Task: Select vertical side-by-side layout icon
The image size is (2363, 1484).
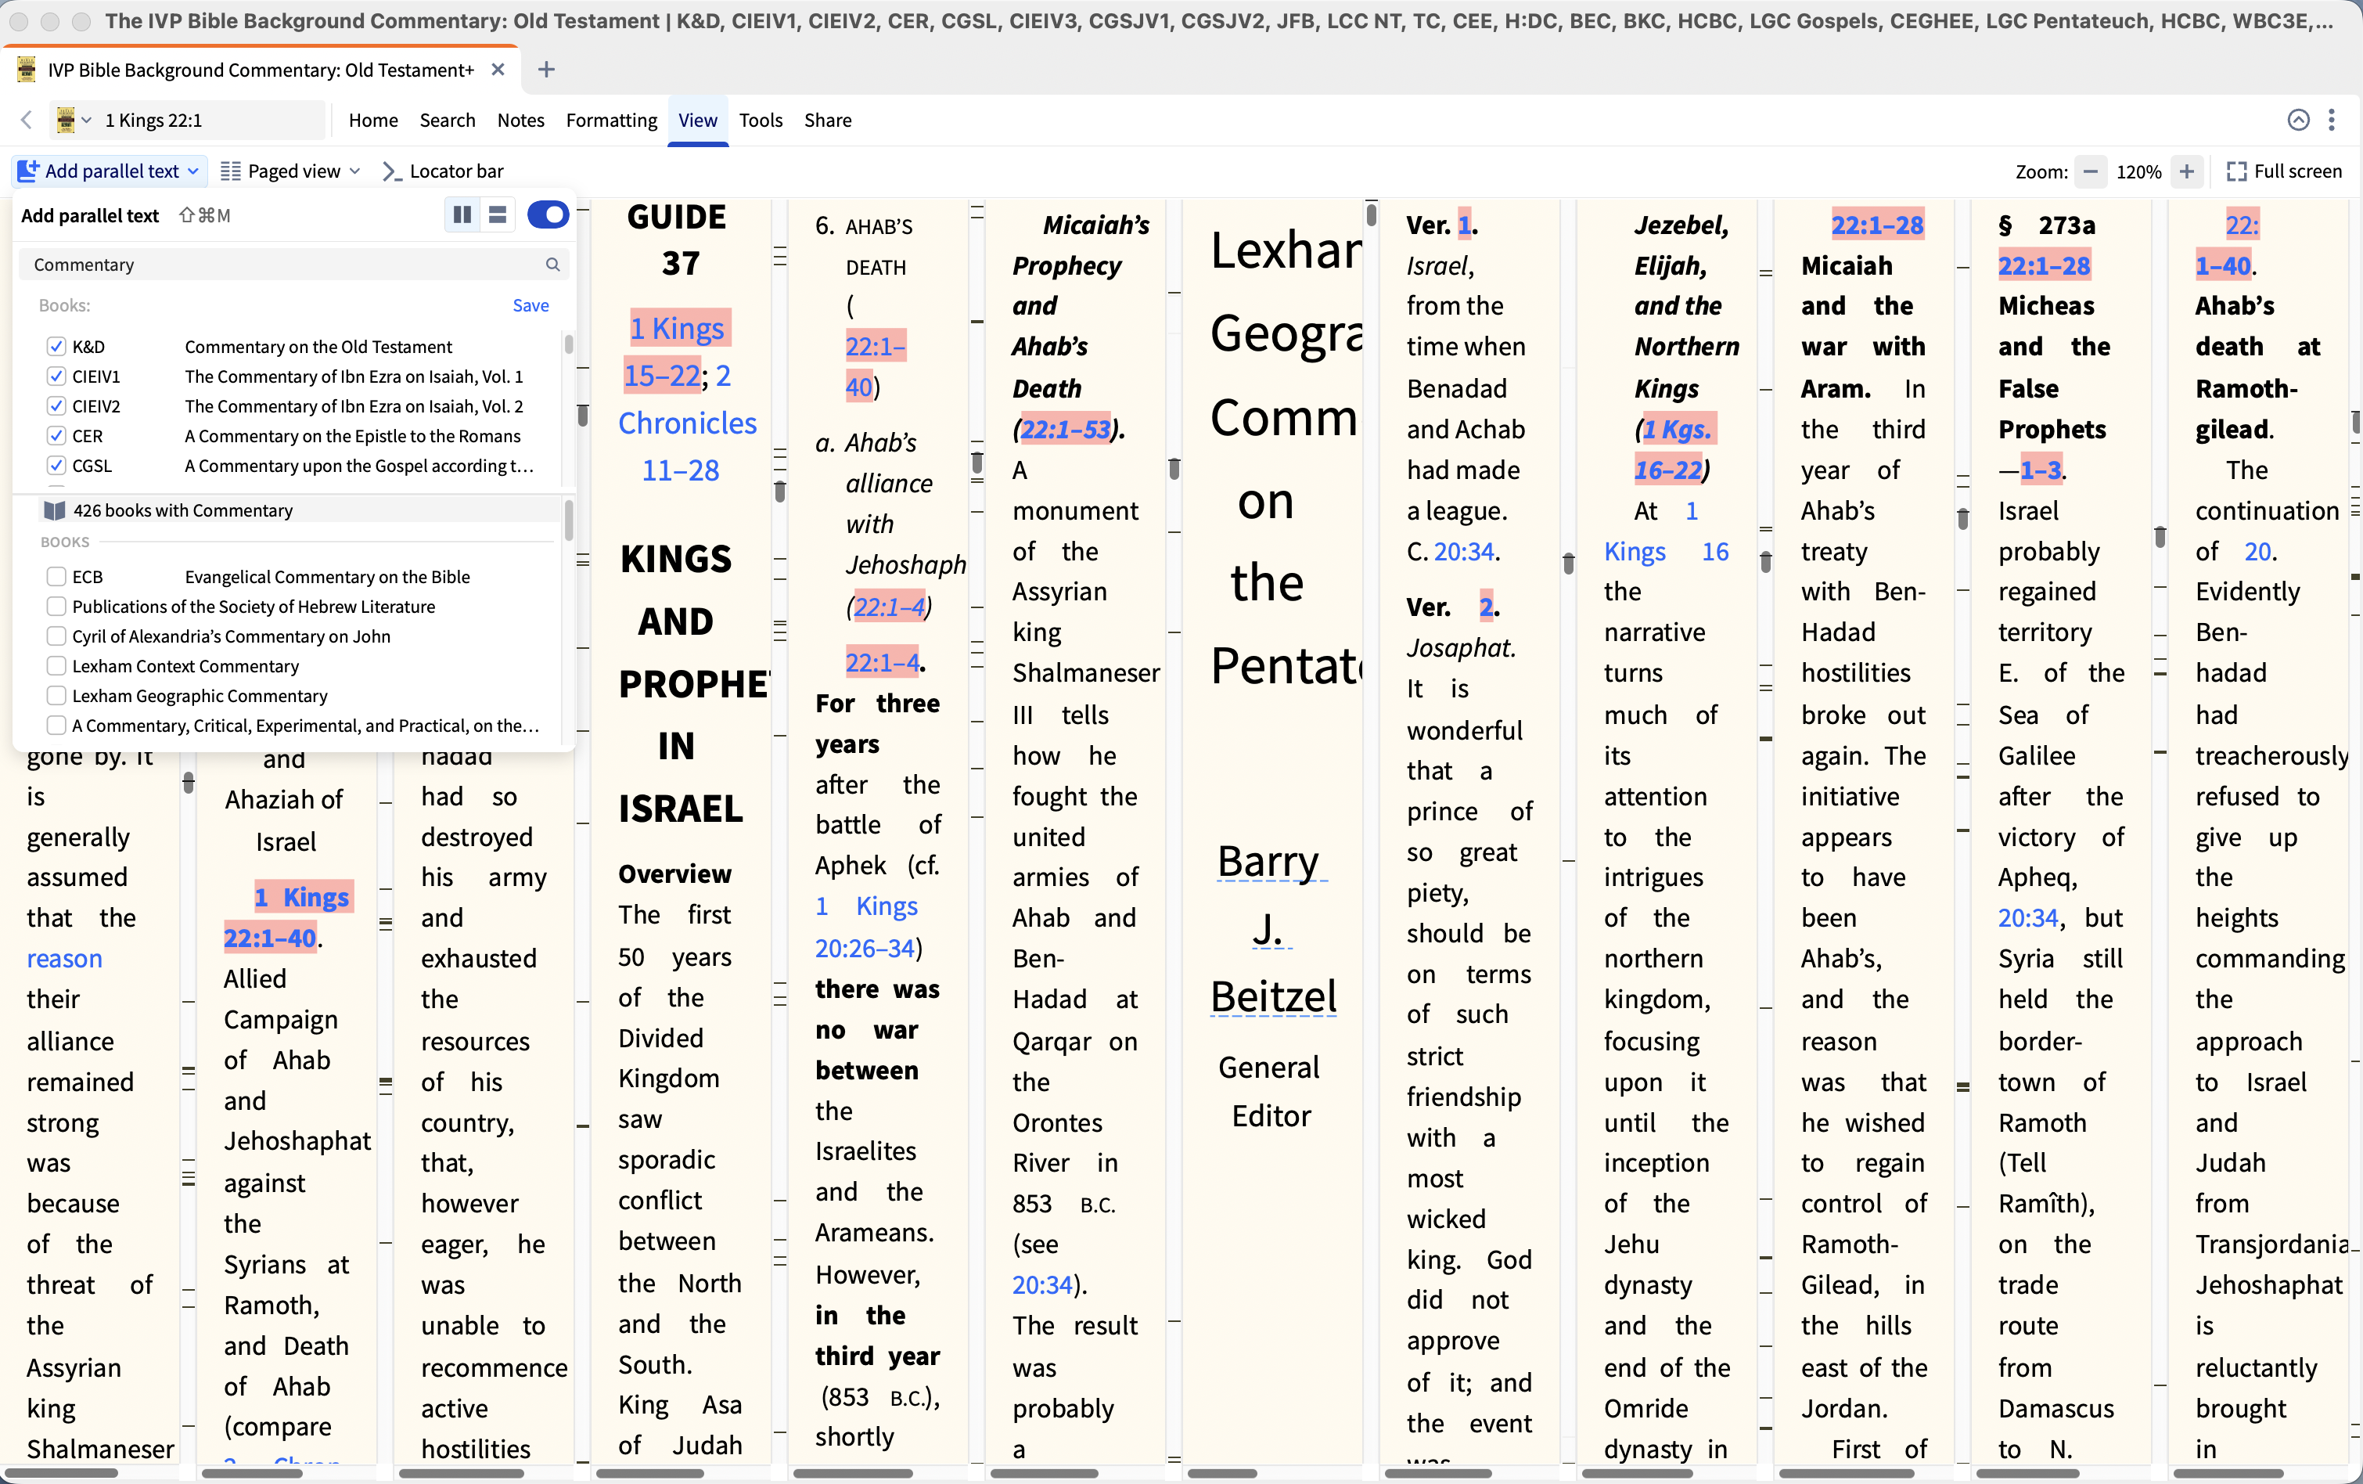Action: tap(462, 215)
